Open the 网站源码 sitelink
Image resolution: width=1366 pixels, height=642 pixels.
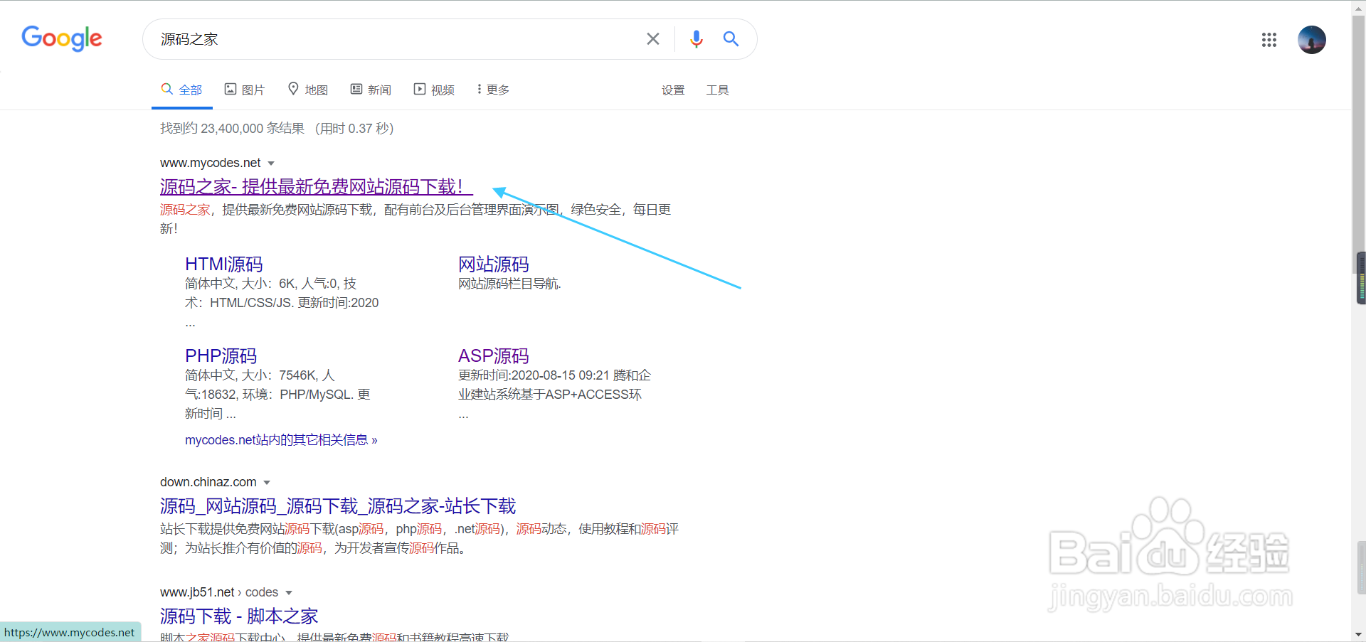click(494, 264)
